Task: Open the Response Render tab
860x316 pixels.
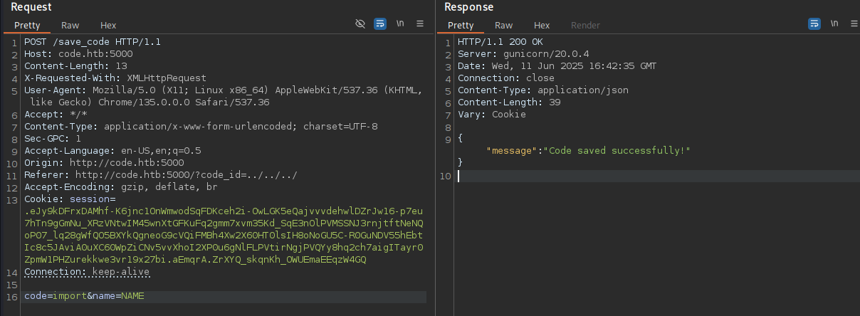Action: click(585, 25)
